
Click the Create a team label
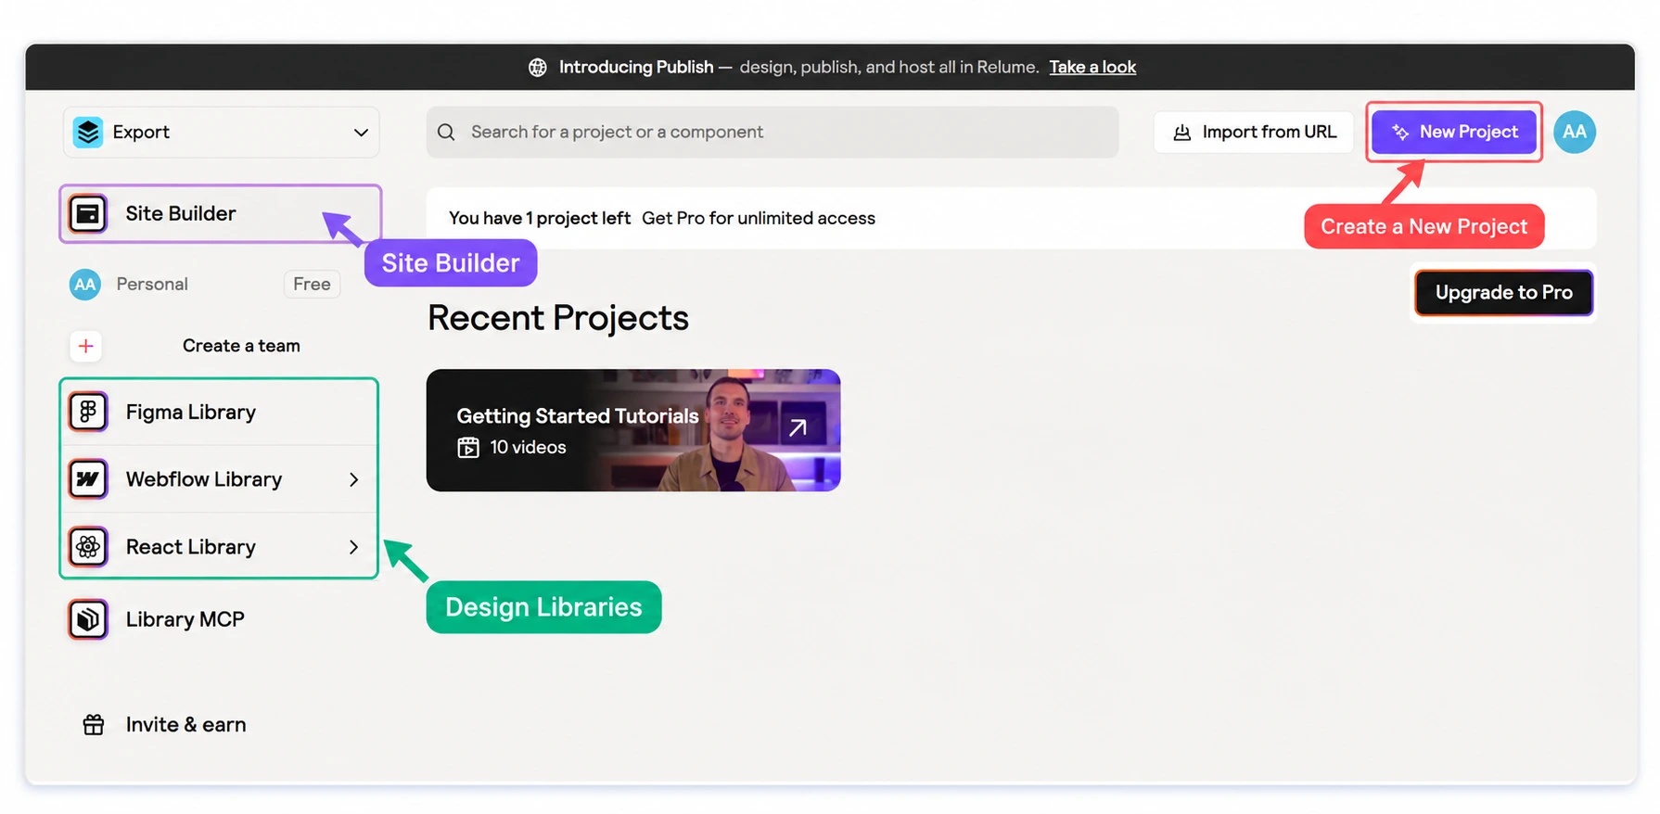(x=241, y=346)
